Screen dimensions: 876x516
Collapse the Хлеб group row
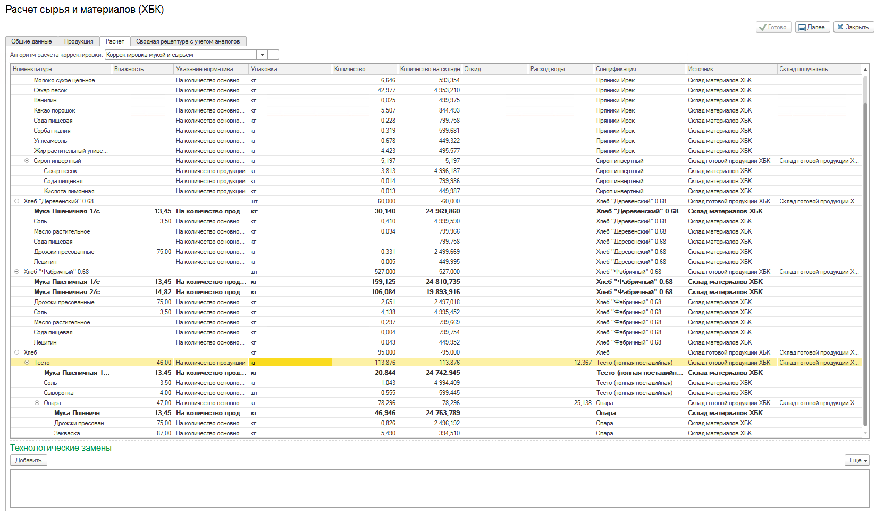click(x=16, y=352)
